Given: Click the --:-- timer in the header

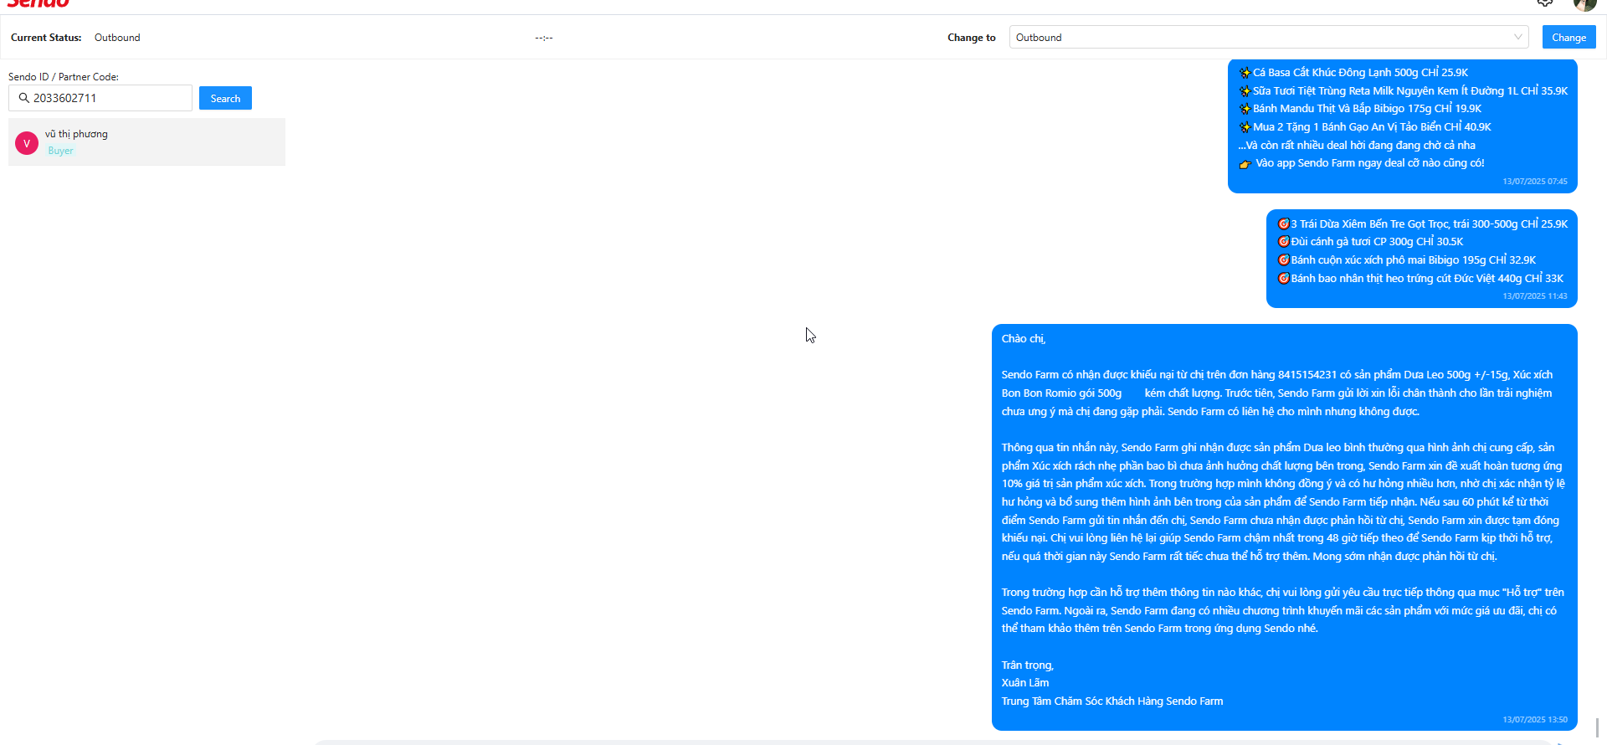Looking at the screenshot, I should (x=544, y=38).
